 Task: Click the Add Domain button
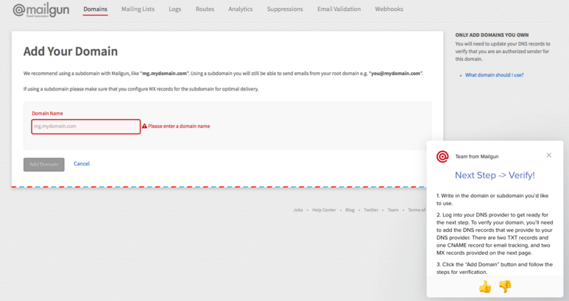coord(44,164)
